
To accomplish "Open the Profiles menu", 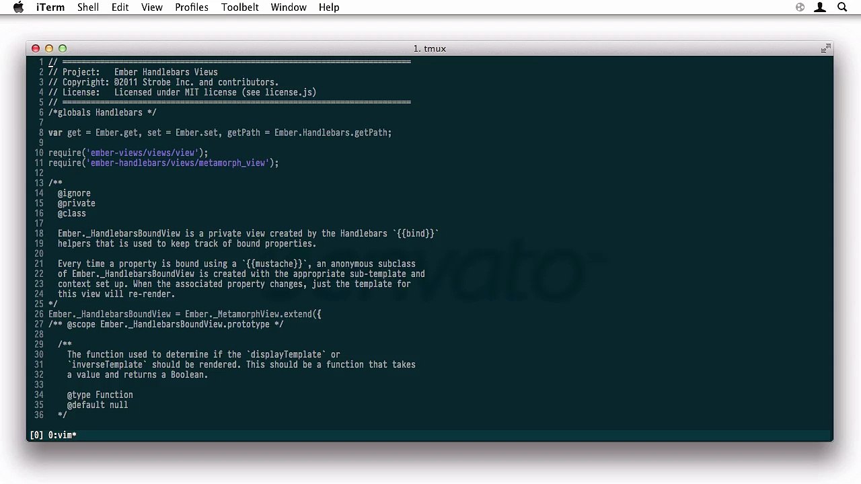I will 192,7.
